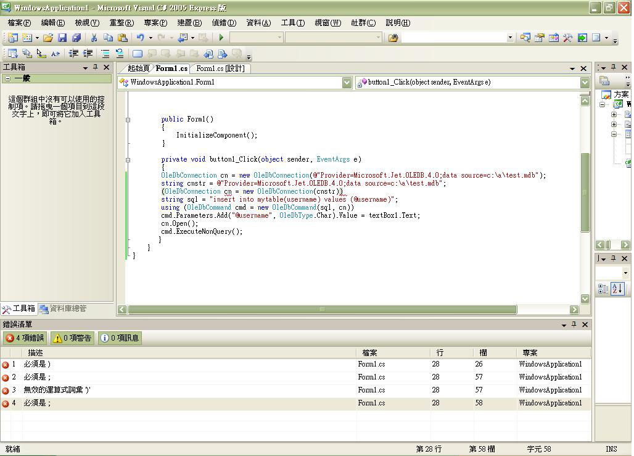Toggle the 4 項錯誤 errors filter
Viewport: 634px width, 456px height.
[x=25, y=338]
